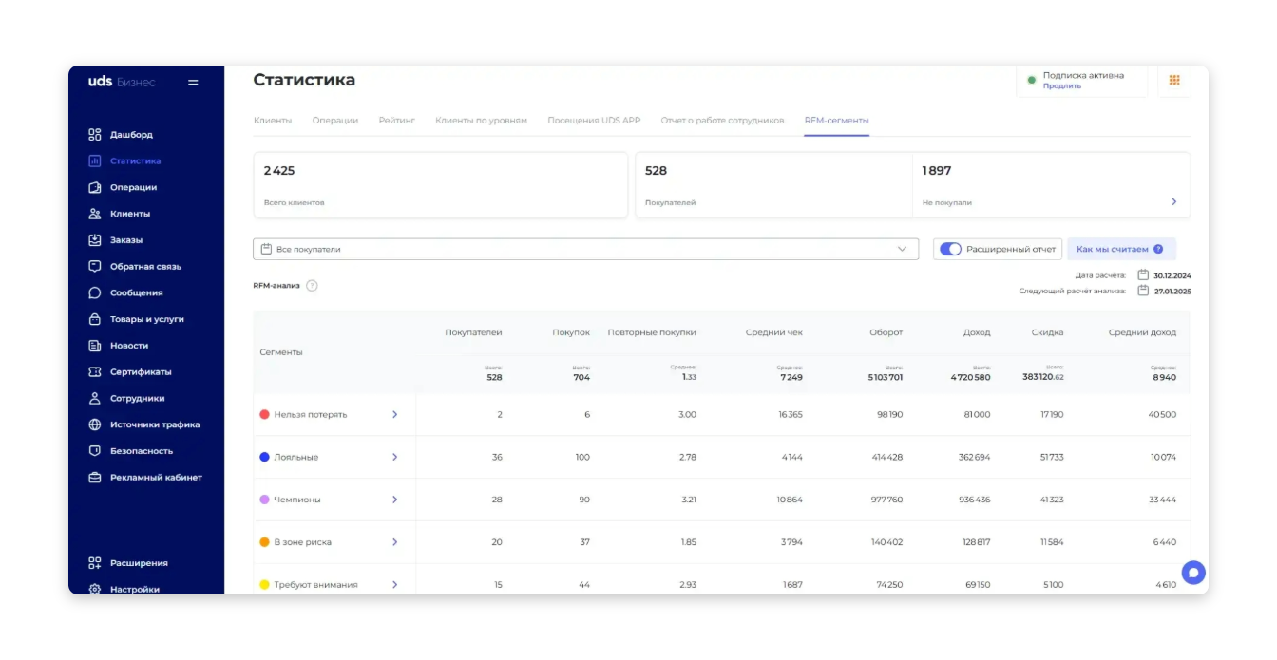Collapse sidebar with the hamburger icon
The width and height of the screenshot is (1277, 660).
pyautogui.click(x=193, y=83)
